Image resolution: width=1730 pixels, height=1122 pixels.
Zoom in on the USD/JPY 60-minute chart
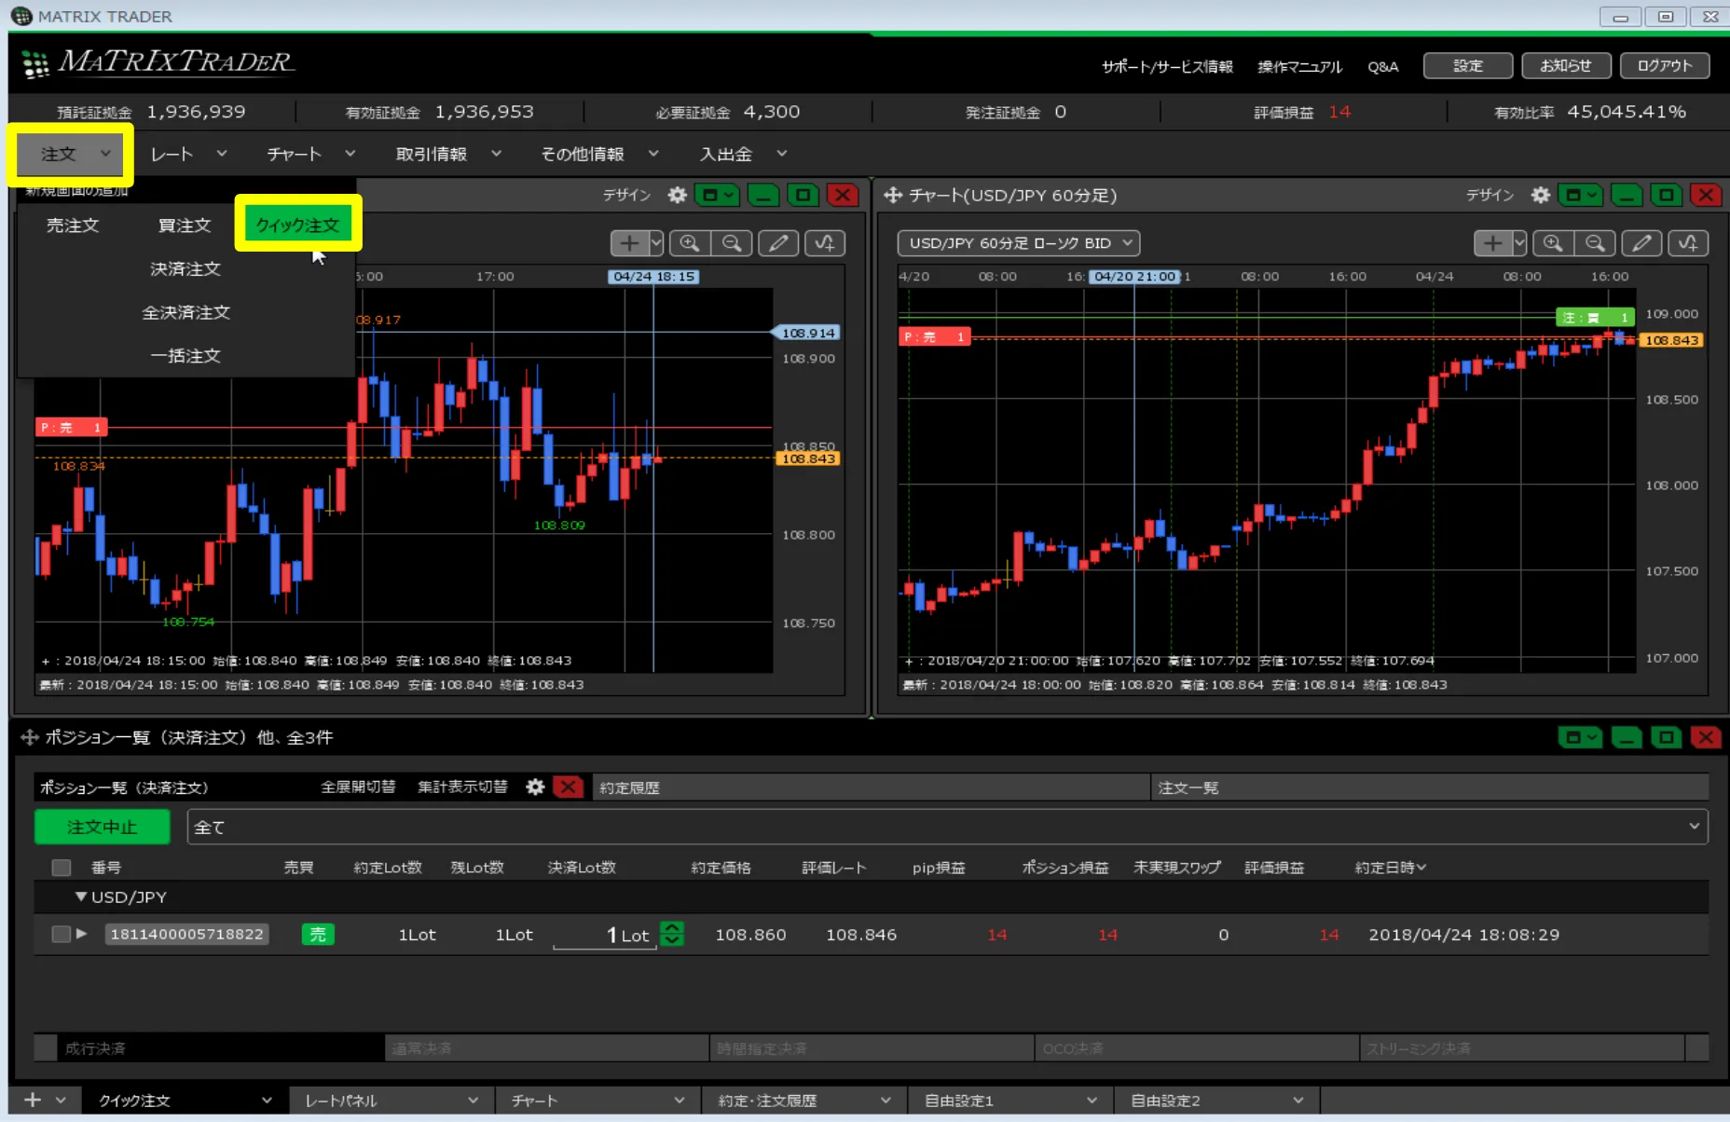(1553, 243)
